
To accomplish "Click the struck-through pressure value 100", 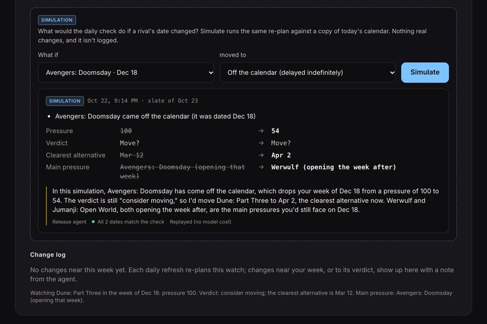I will [x=126, y=131].
